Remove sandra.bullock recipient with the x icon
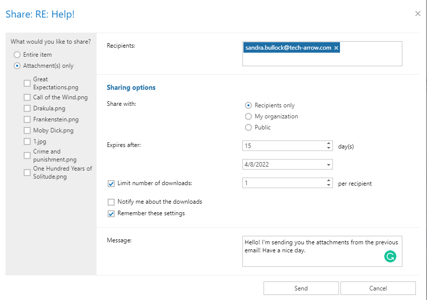Image resolution: width=427 pixels, height=300 pixels. pos(336,48)
